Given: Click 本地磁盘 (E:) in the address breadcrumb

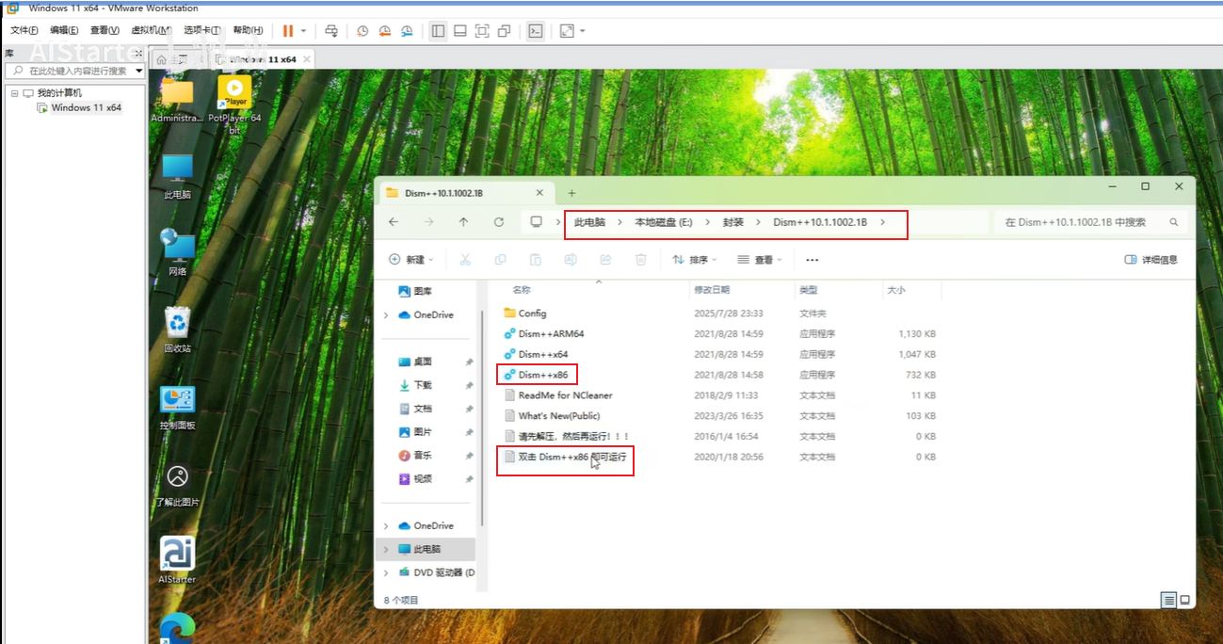Looking at the screenshot, I should tap(663, 222).
